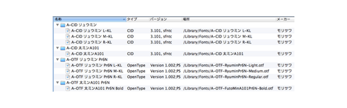
Task: Click file icon of A-OTF リュウミン Pr6N M-KL
Action: (68, 71)
